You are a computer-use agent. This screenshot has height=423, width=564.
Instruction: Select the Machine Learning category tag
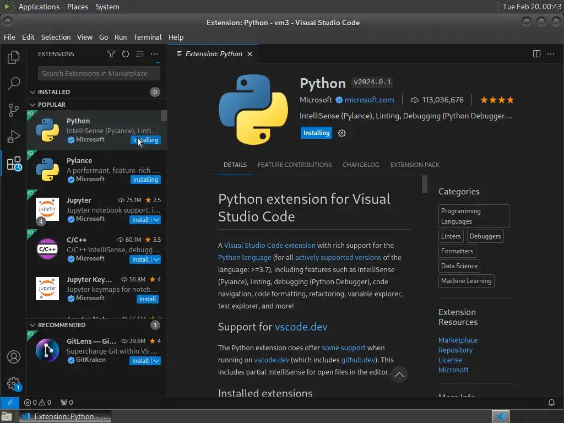(x=466, y=281)
